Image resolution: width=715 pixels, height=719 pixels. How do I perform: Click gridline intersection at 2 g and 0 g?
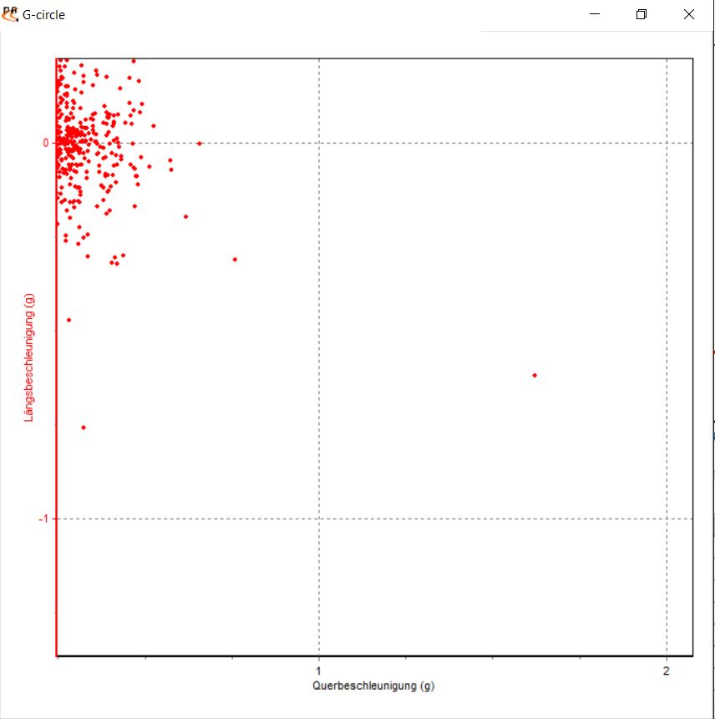667,143
